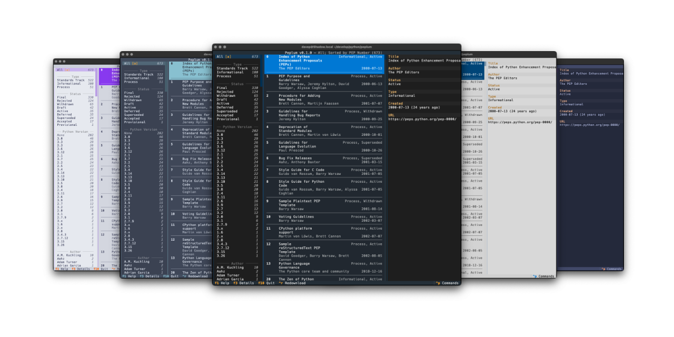Select Python version 3.12 in front window

pyautogui.click(x=237, y=151)
